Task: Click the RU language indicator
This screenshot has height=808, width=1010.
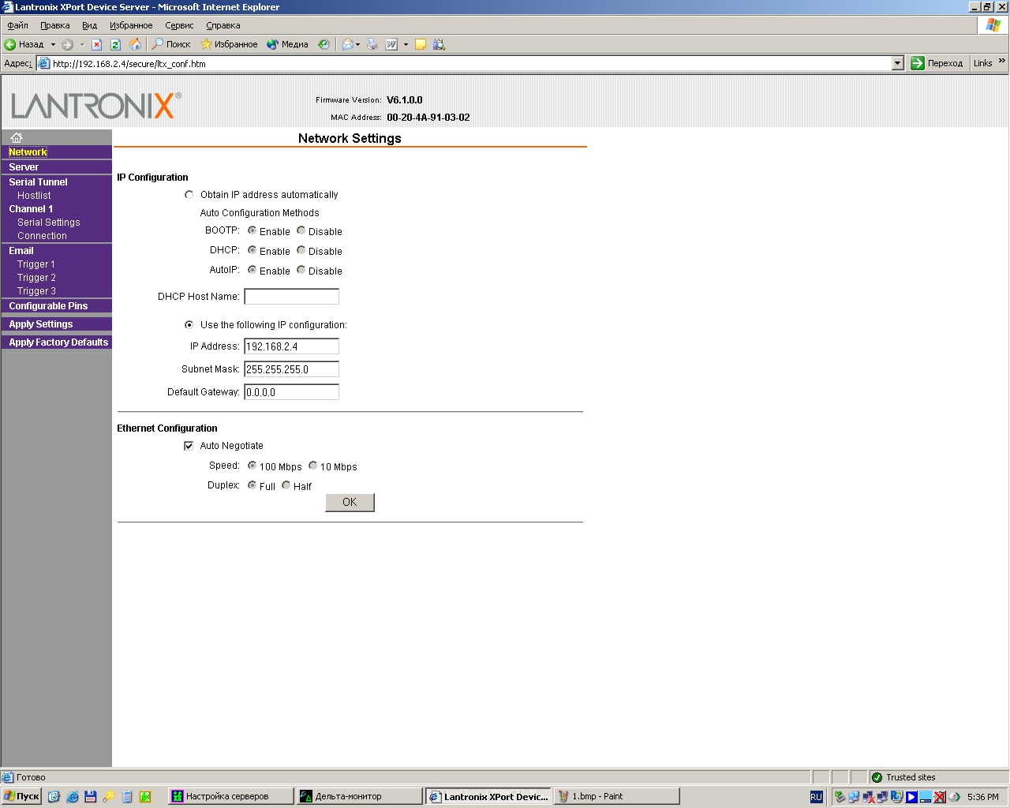Action: pyautogui.click(x=817, y=797)
